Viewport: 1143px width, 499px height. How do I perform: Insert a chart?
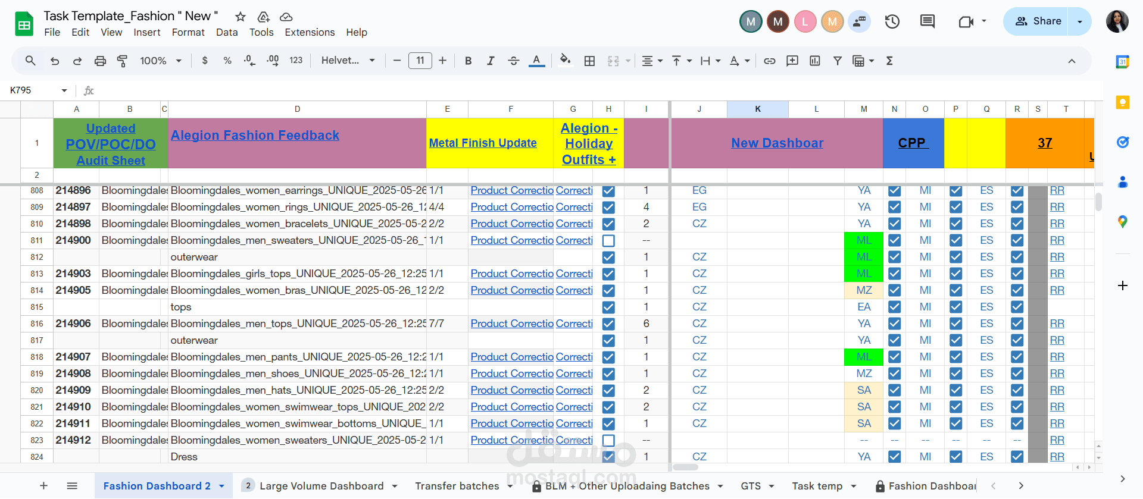(x=815, y=61)
